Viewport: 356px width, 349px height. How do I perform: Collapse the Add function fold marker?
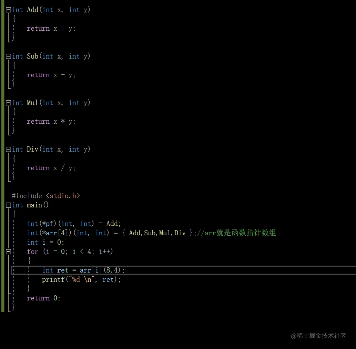pyautogui.click(x=8, y=10)
